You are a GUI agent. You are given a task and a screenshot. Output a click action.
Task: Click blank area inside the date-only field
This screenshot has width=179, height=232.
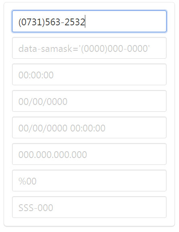click(117, 101)
